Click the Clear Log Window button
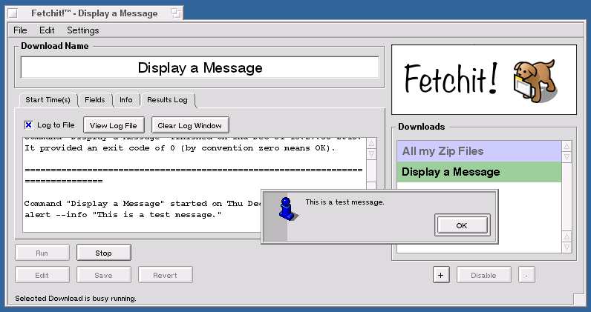The image size is (591, 312). pos(190,125)
